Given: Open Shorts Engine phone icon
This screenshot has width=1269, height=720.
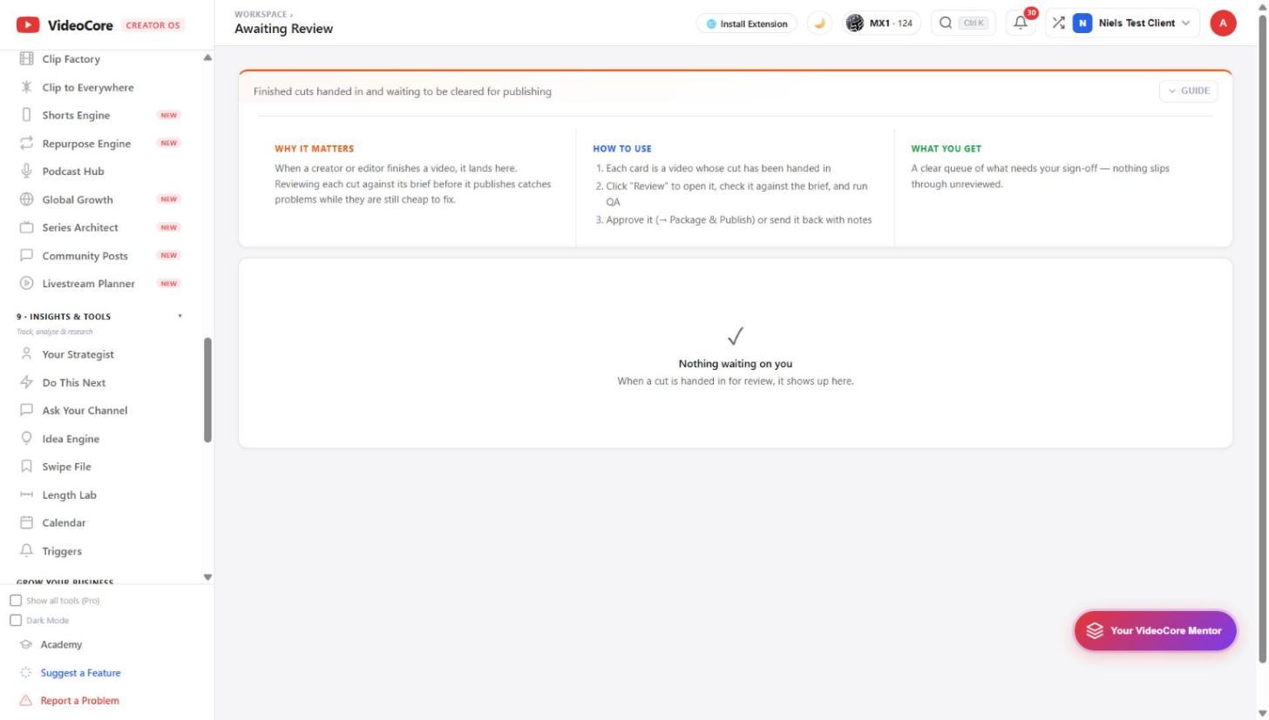Looking at the screenshot, I should (x=26, y=115).
